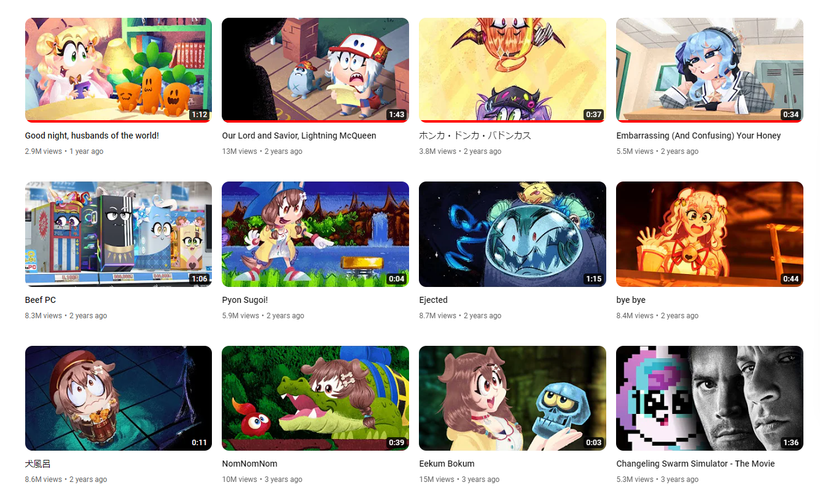This screenshot has height=493, width=820.
Task: Play the Beef PC video thumbnail
Action: tap(119, 234)
